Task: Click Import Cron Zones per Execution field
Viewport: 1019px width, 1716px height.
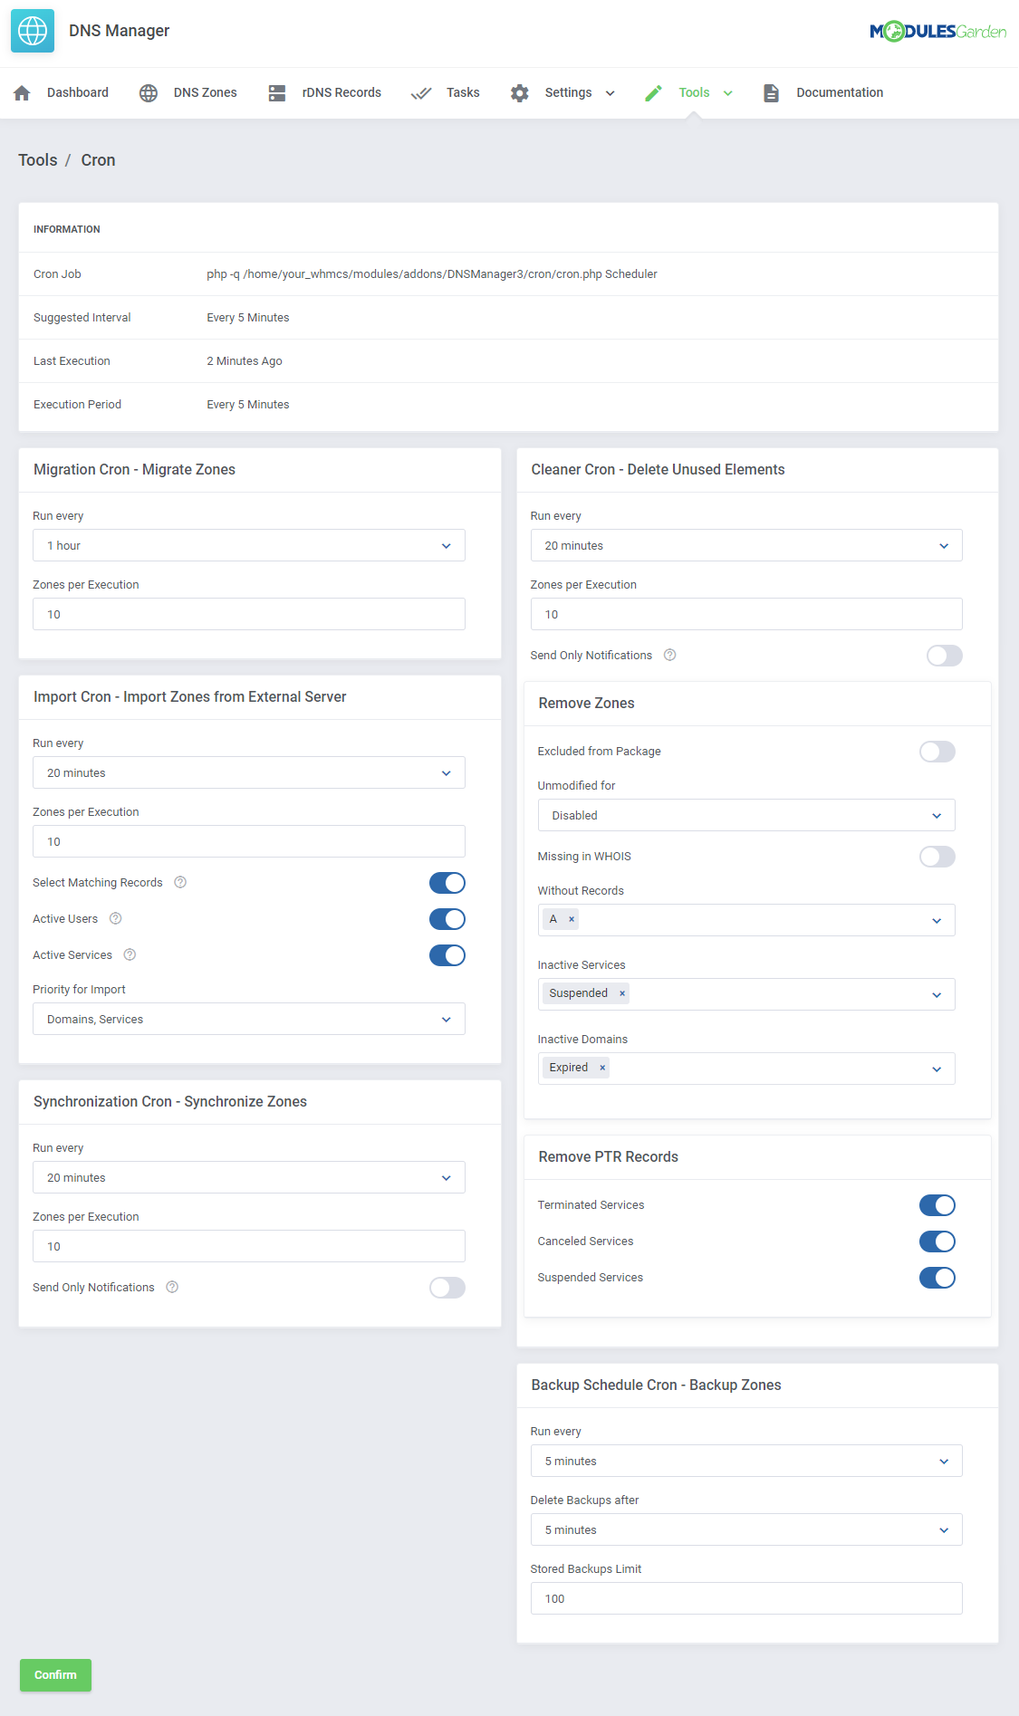Action: point(249,841)
